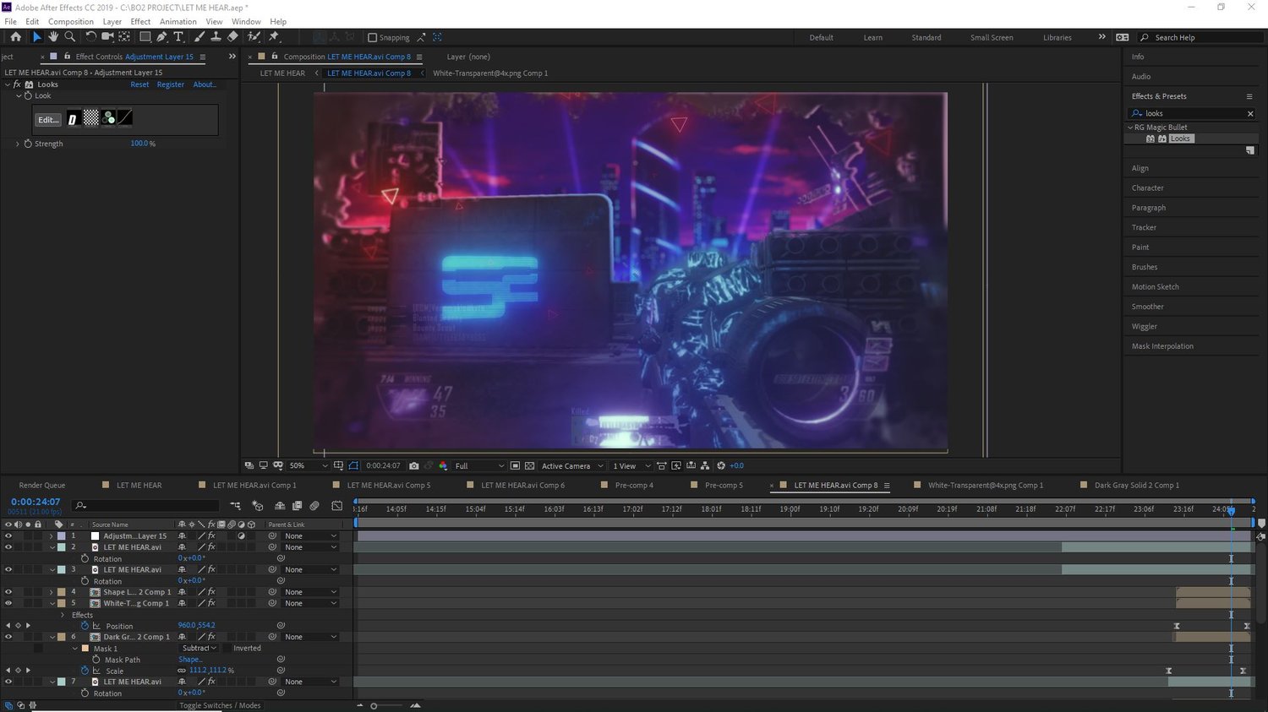Open the graph editor

[336, 506]
